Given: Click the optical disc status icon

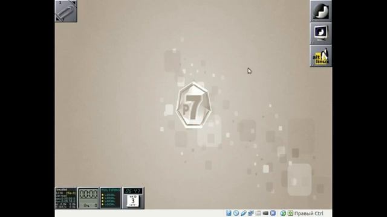Looking at the screenshot, I should (236, 213).
